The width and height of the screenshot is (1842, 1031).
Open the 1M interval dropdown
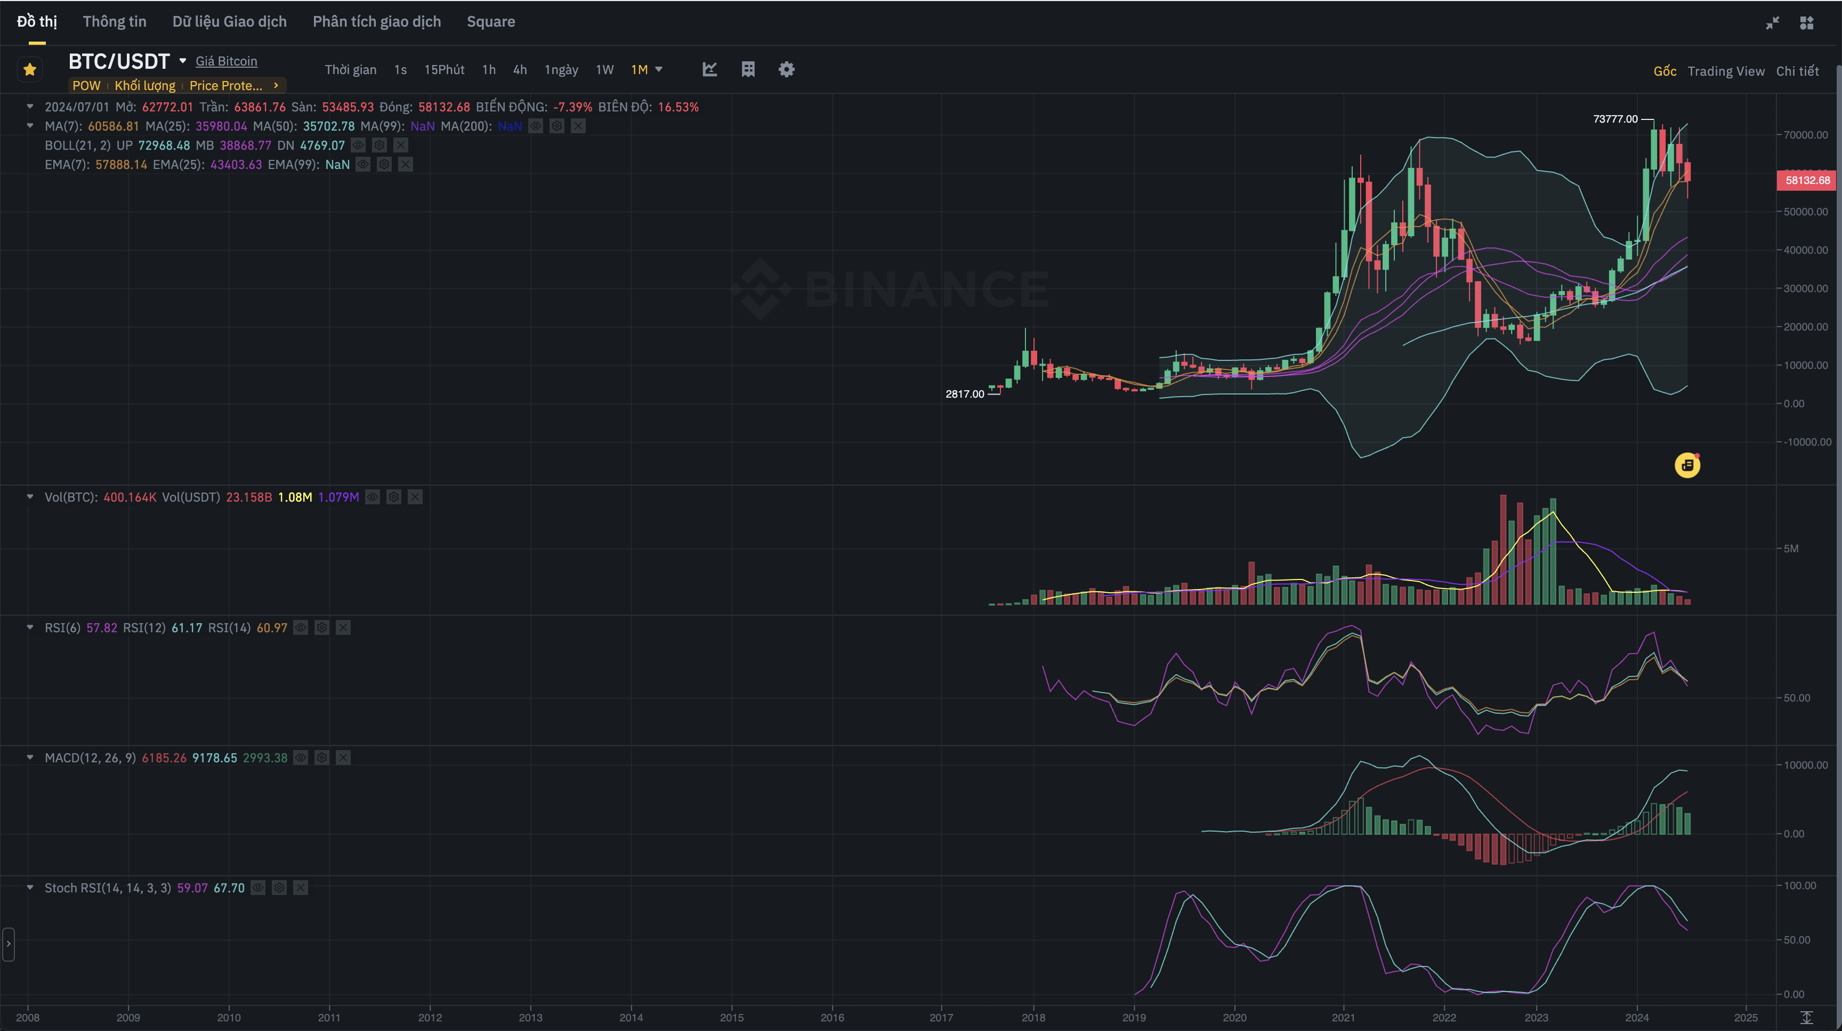point(659,69)
